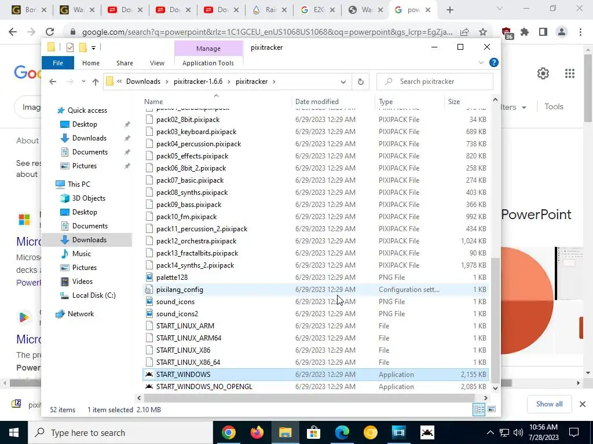
Task: Select the START_WINDOWS_NO_OPENGL application icon
Action: pyautogui.click(x=149, y=387)
